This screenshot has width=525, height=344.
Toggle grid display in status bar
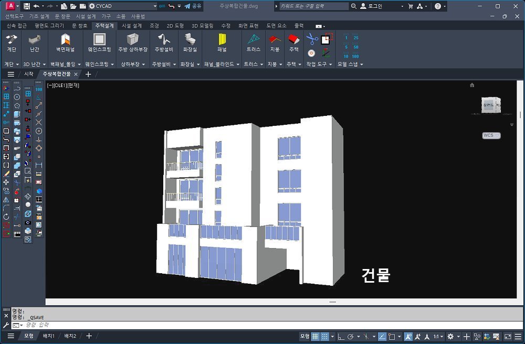click(x=316, y=336)
